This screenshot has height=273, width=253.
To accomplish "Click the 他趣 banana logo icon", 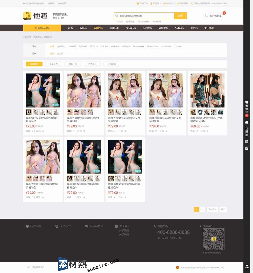I will pos(27,16).
